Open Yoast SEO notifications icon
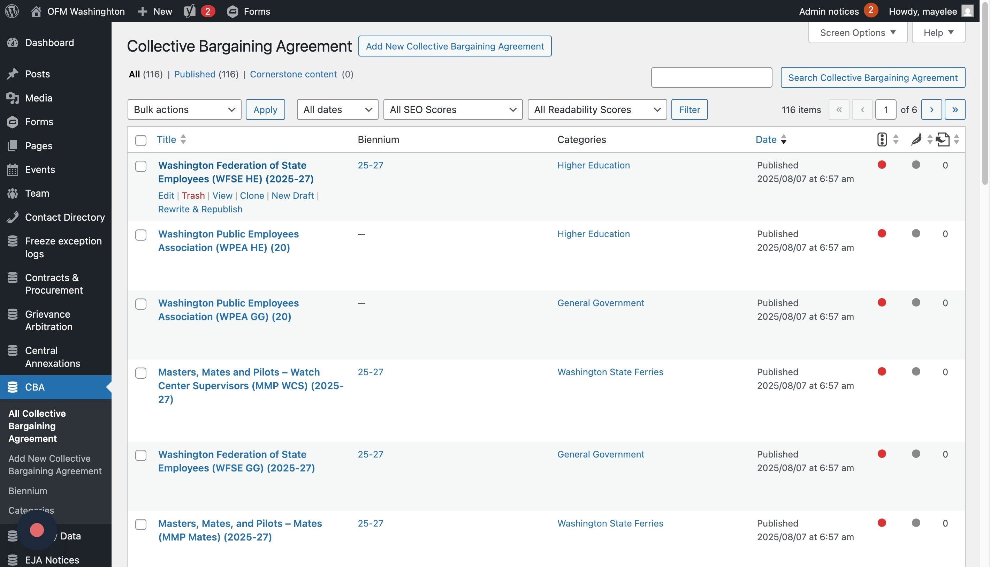The height and width of the screenshot is (567, 990). [x=190, y=11]
